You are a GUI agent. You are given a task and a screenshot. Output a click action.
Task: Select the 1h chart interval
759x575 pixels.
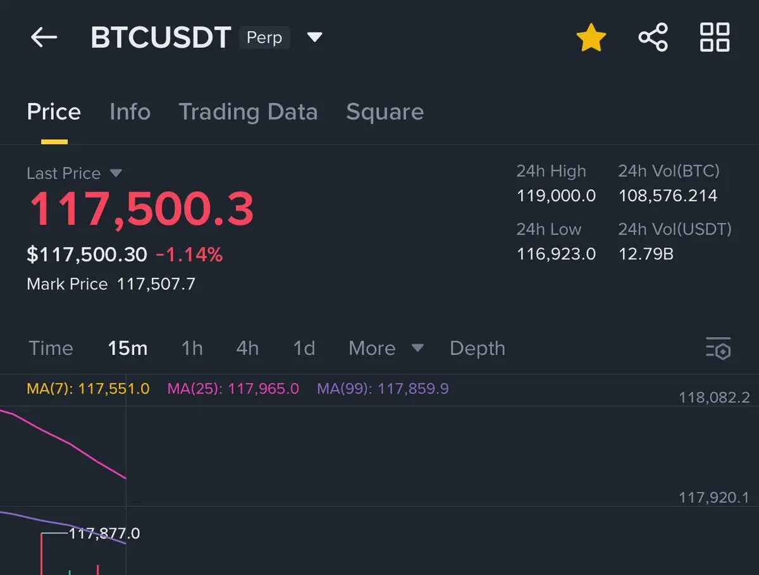click(192, 348)
